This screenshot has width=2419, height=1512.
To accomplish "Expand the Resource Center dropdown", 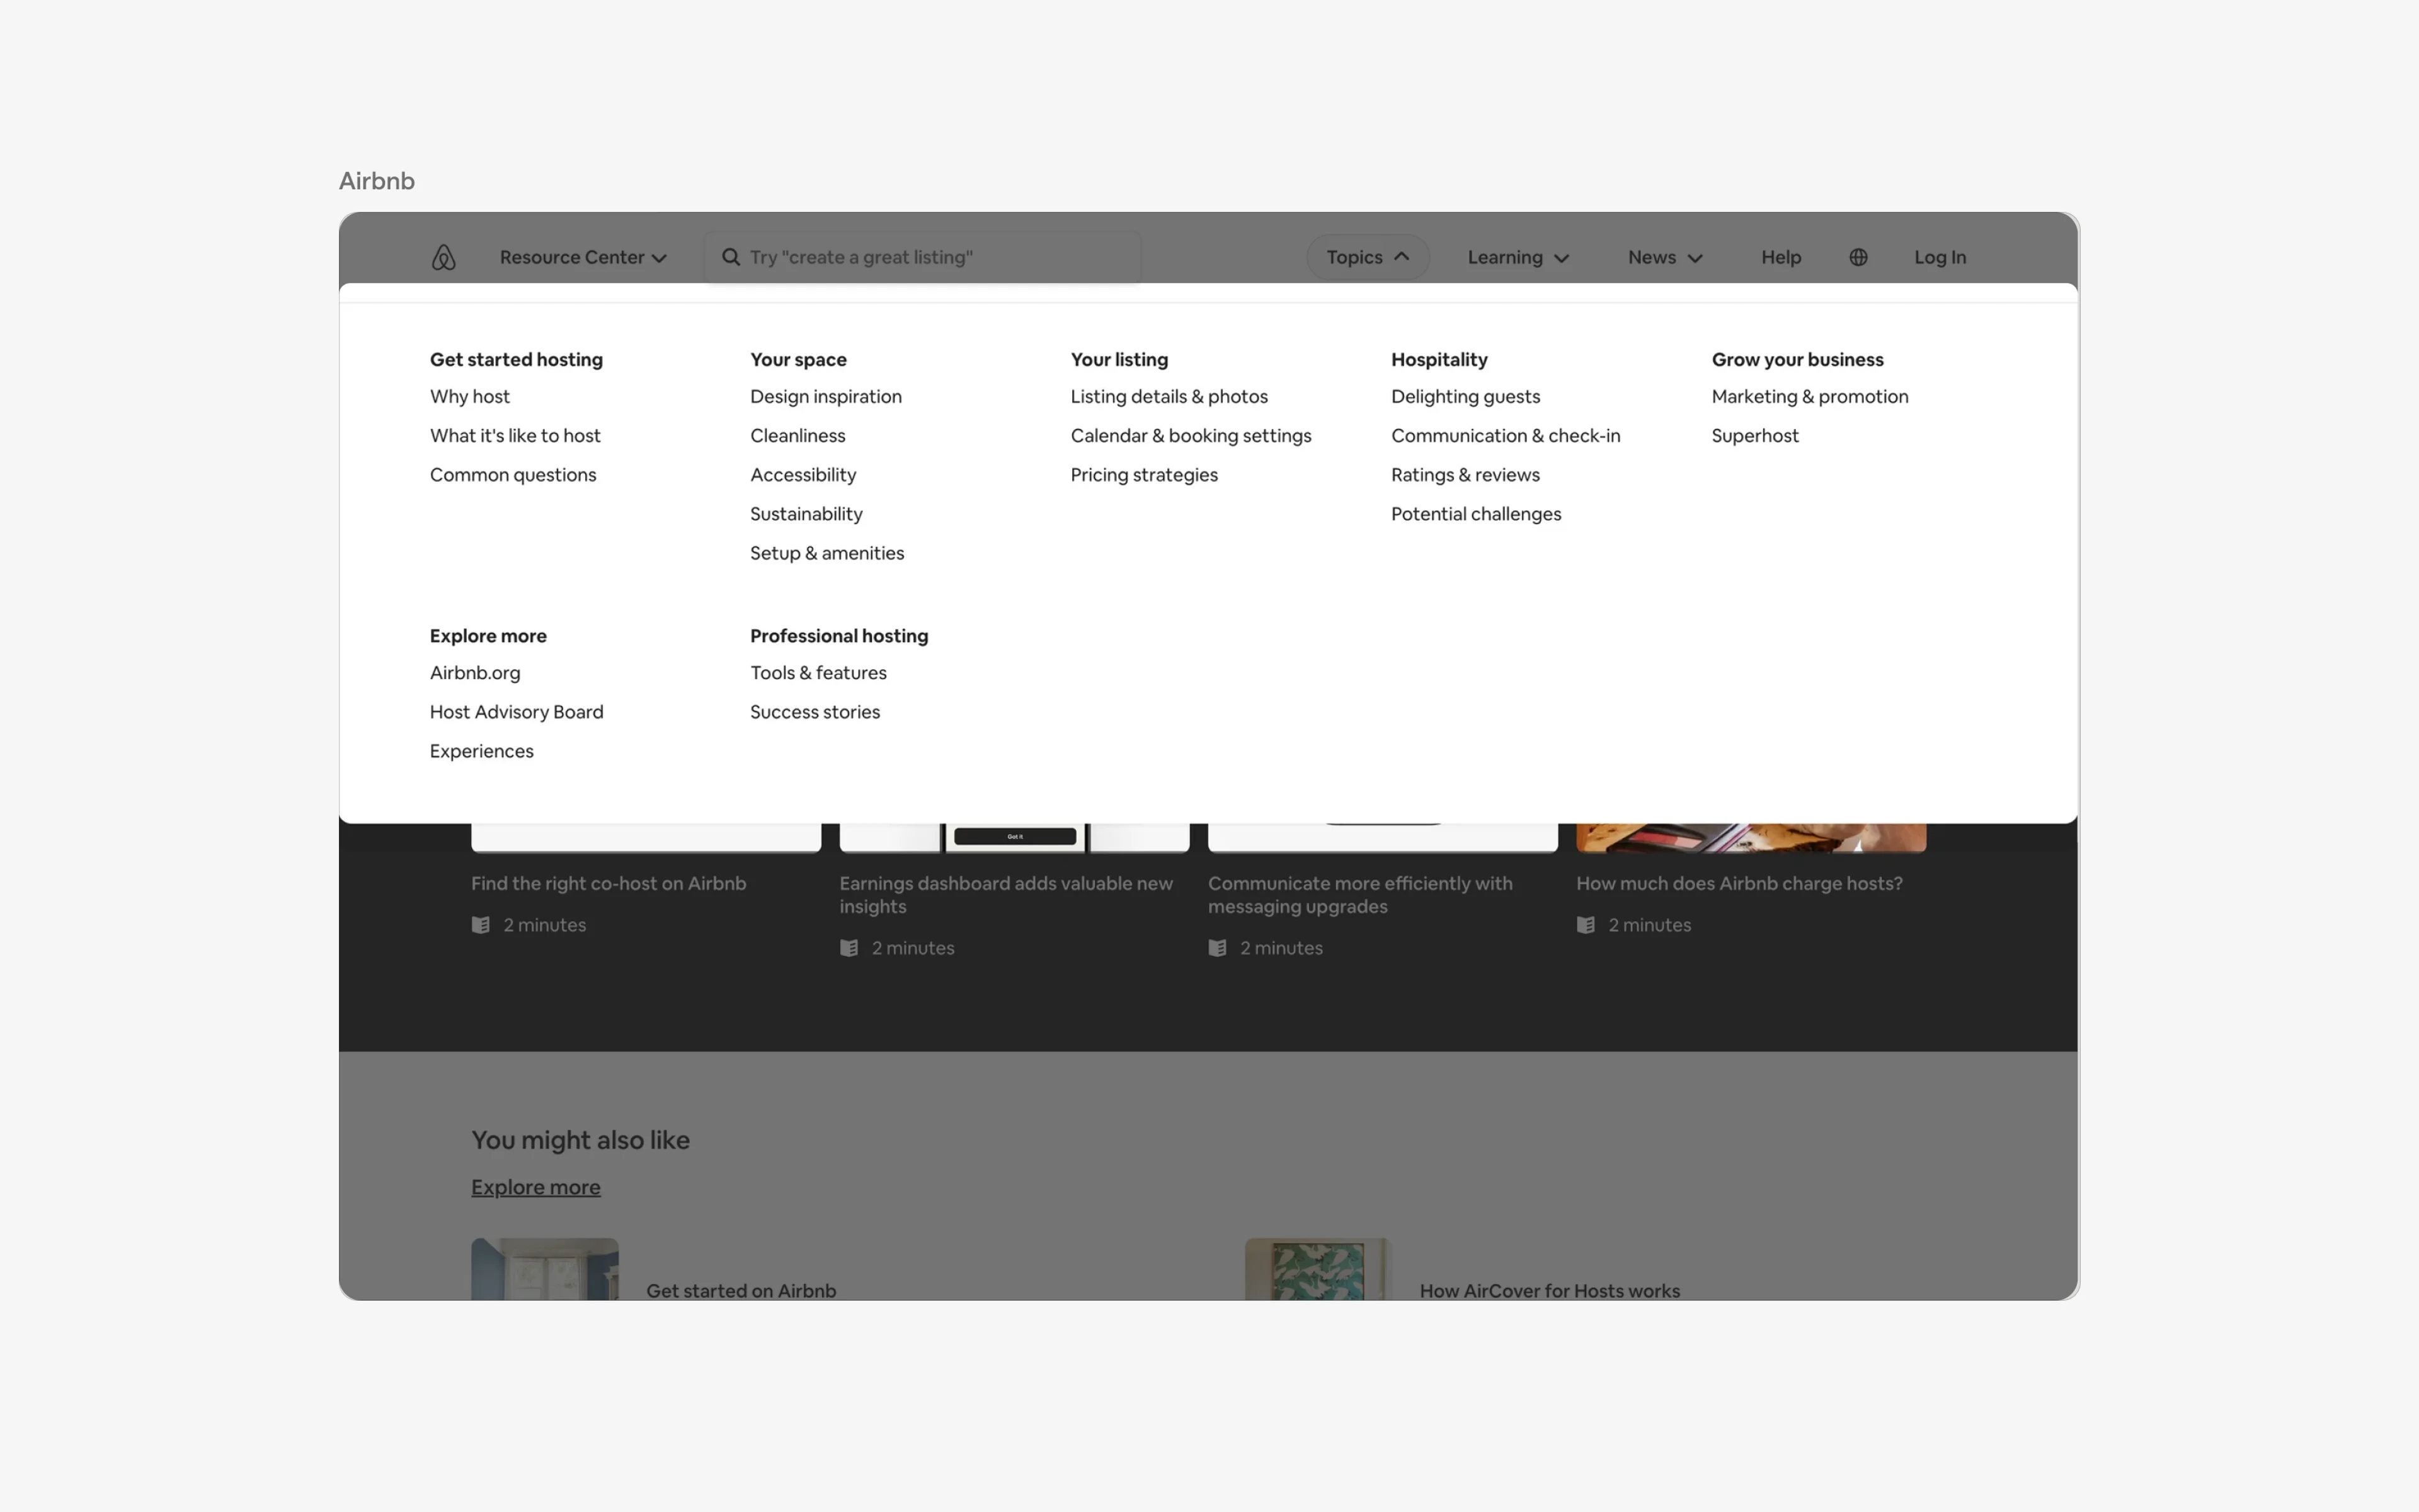I will point(583,257).
